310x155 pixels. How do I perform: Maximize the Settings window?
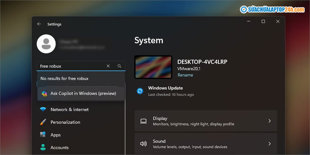263,21
